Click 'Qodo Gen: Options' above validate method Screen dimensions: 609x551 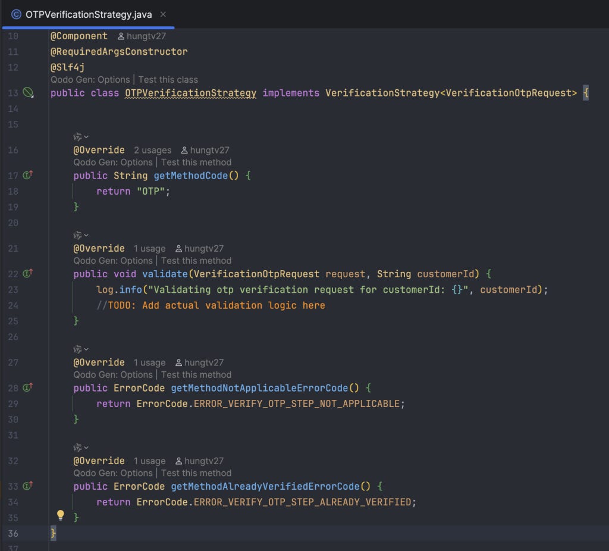click(113, 261)
